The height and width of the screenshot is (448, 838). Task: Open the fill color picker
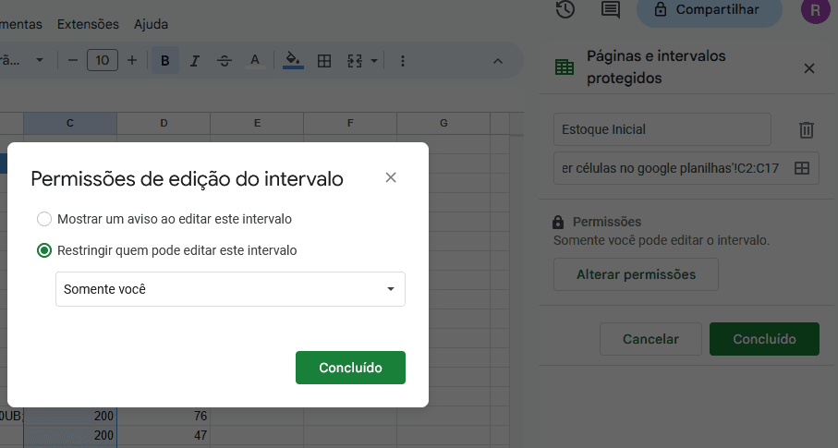[293, 61]
